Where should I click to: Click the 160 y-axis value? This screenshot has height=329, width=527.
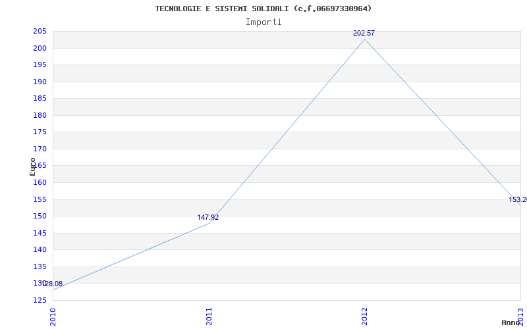[40, 183]
